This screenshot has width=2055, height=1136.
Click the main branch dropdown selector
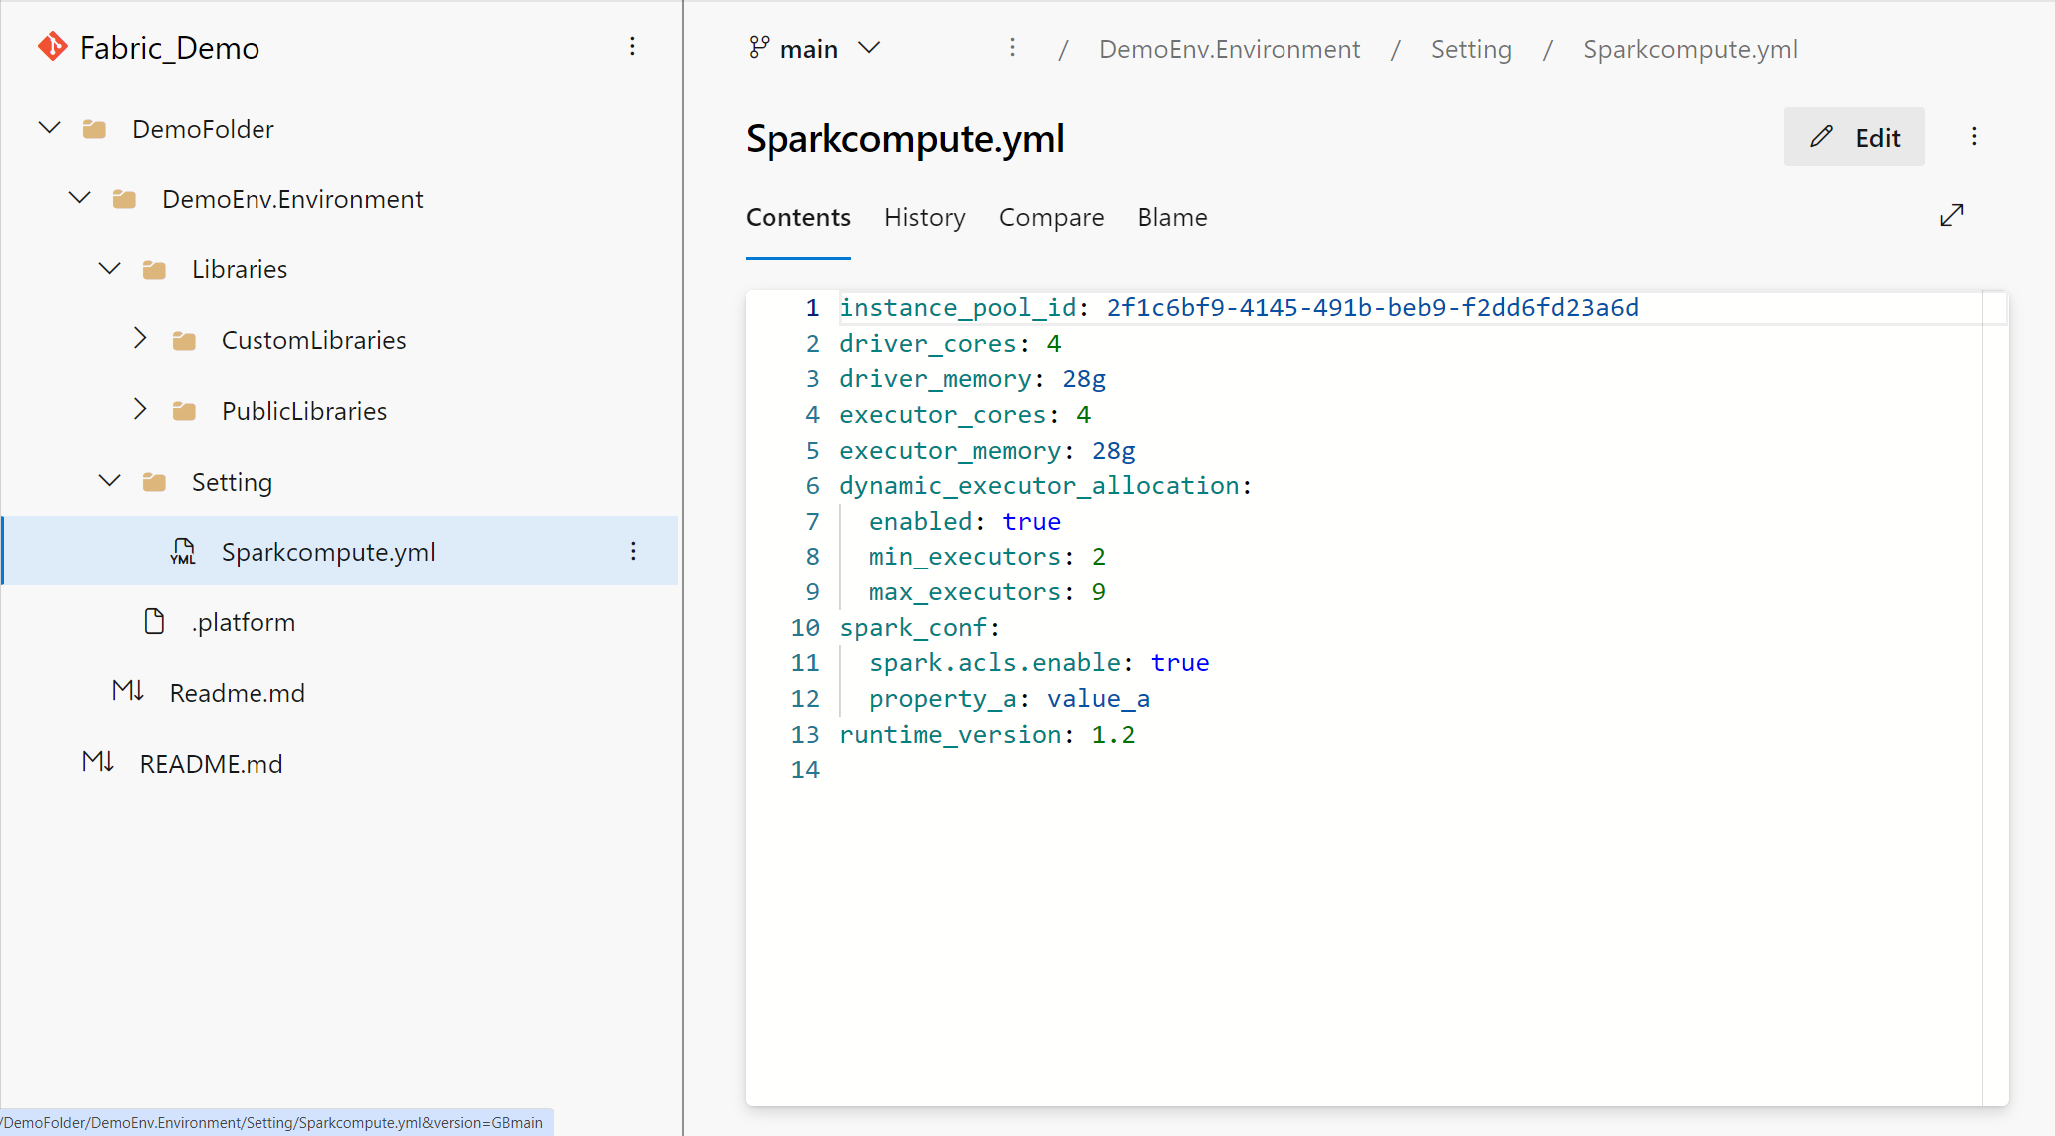(x=812, y=49)
